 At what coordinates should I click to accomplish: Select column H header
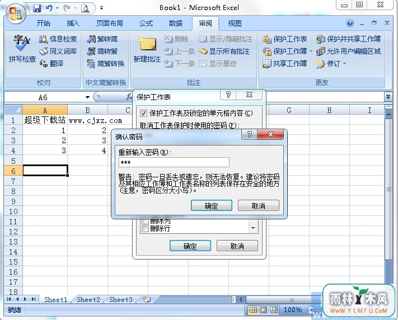coord(329,110)
